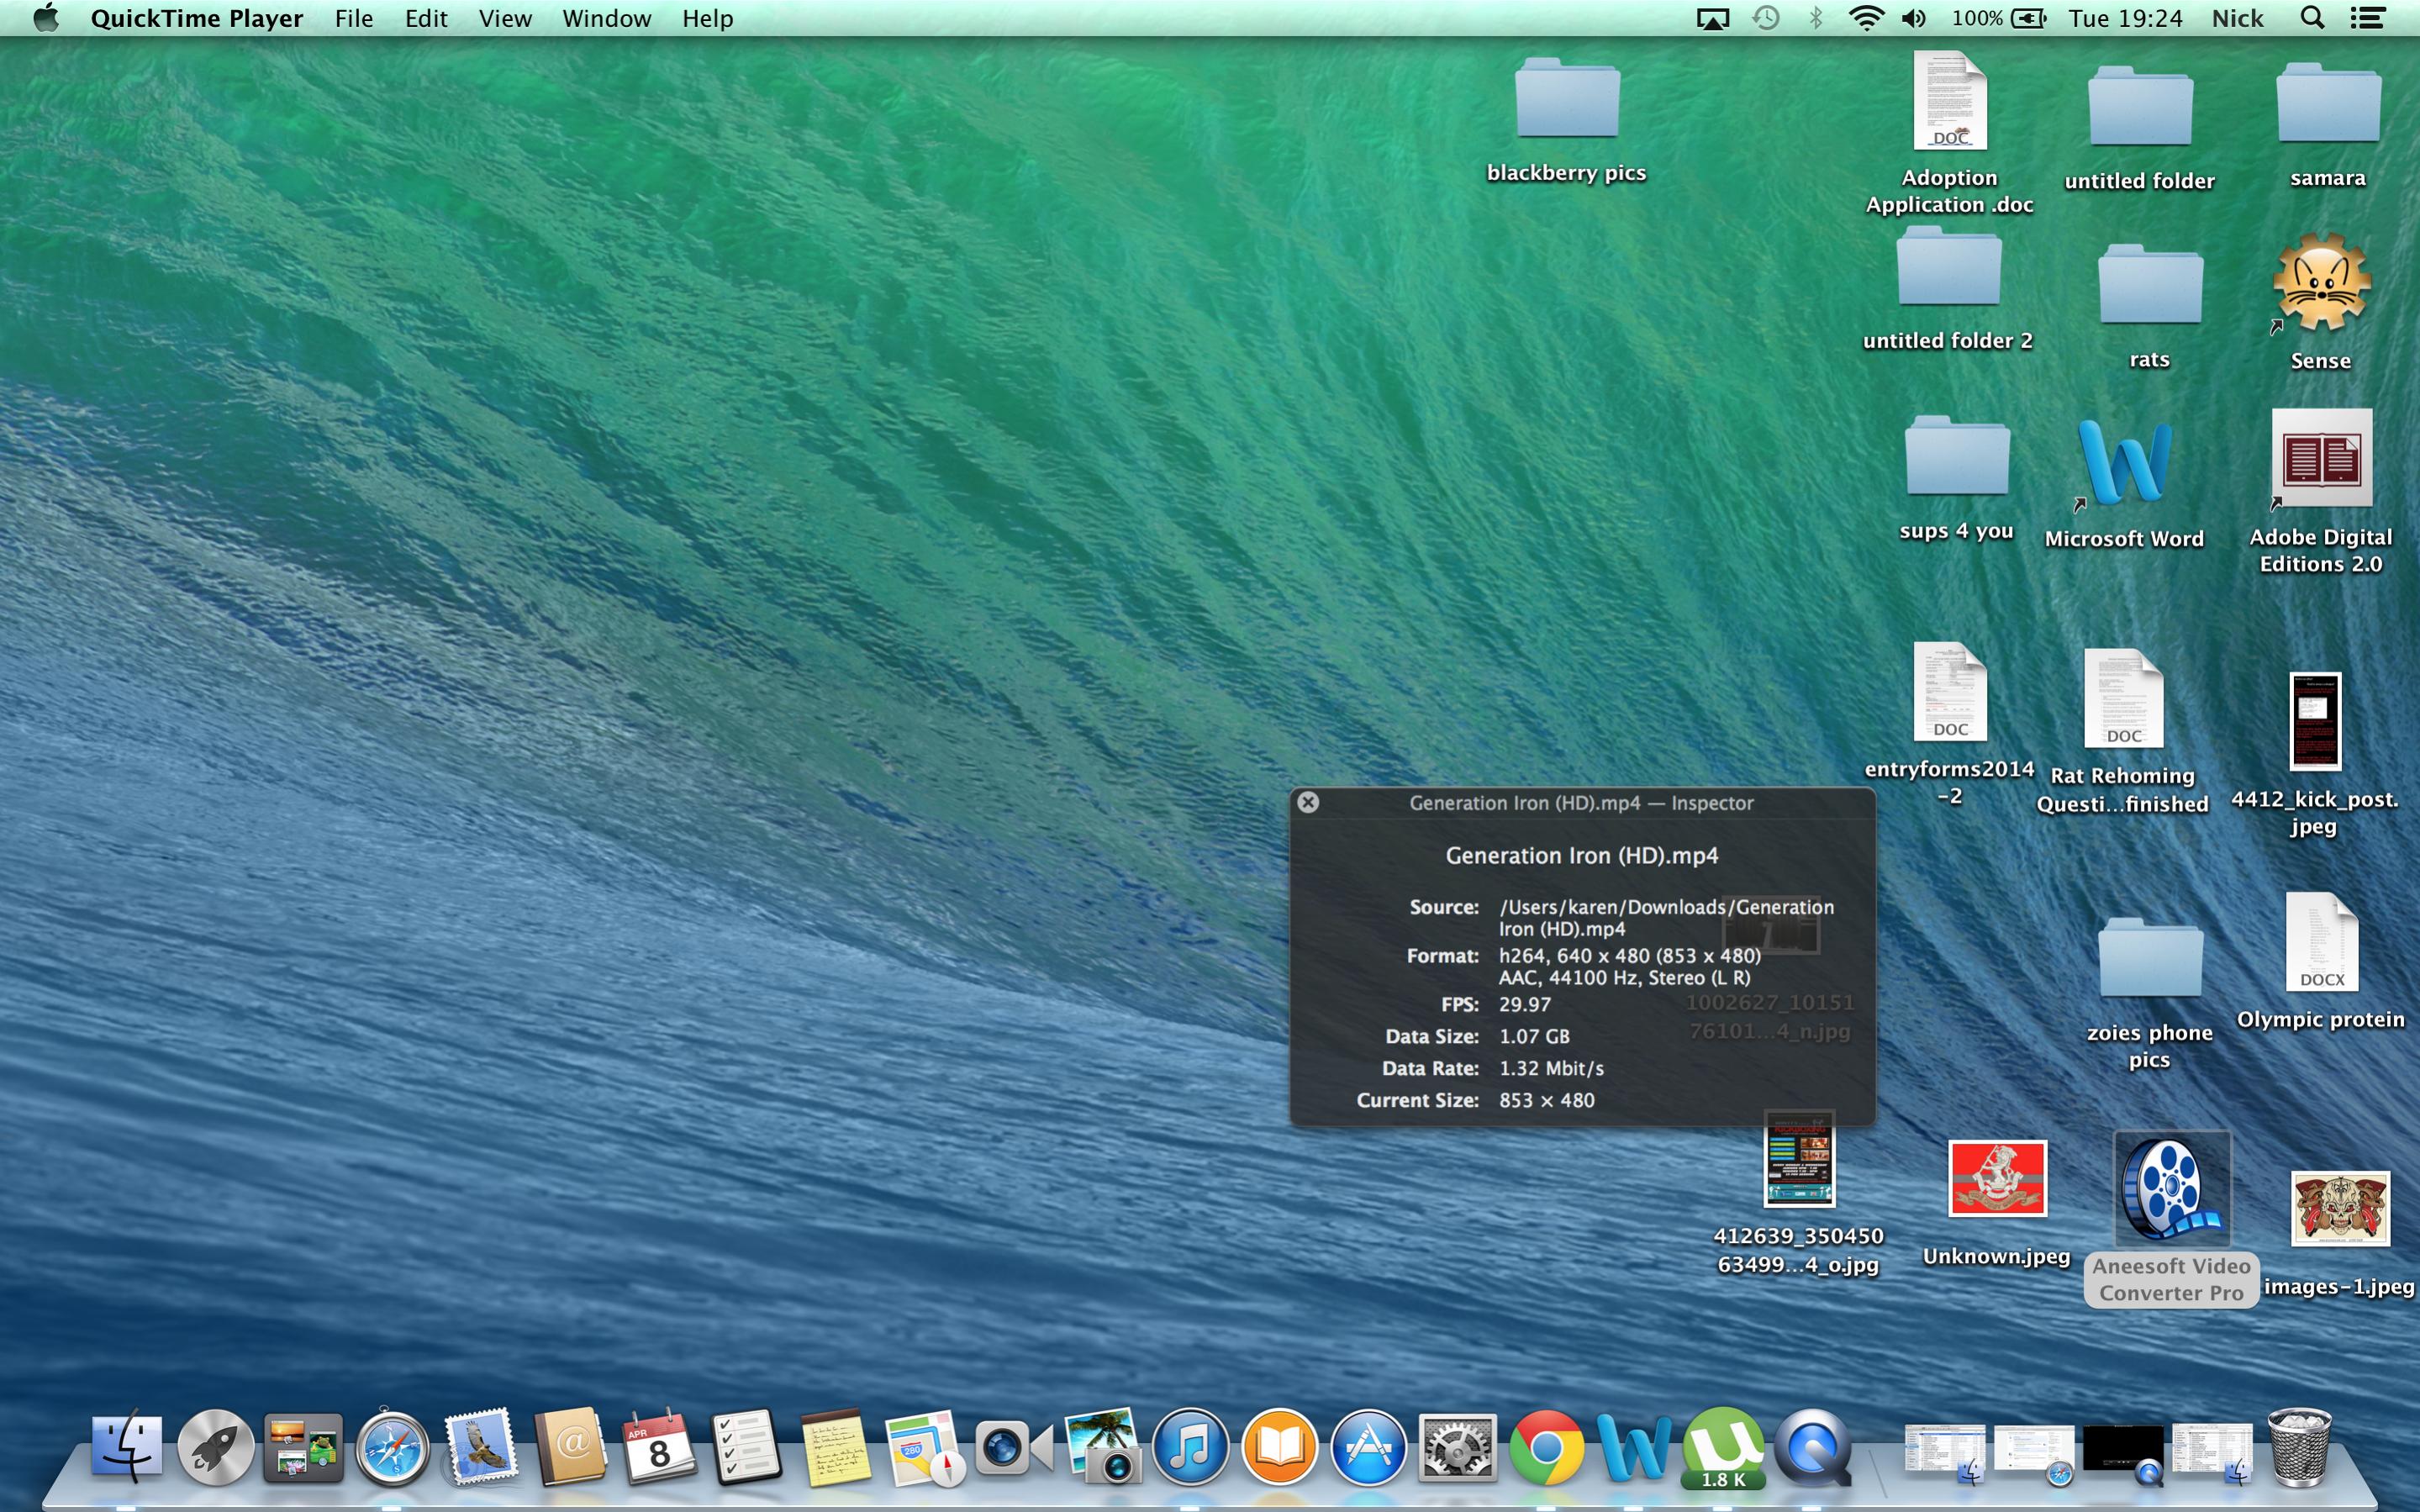The width and height of the screenshot is (2420, 1512).
Task: Click minimized black QuickTime movie window in dock
Action: click(2123, 1452)
